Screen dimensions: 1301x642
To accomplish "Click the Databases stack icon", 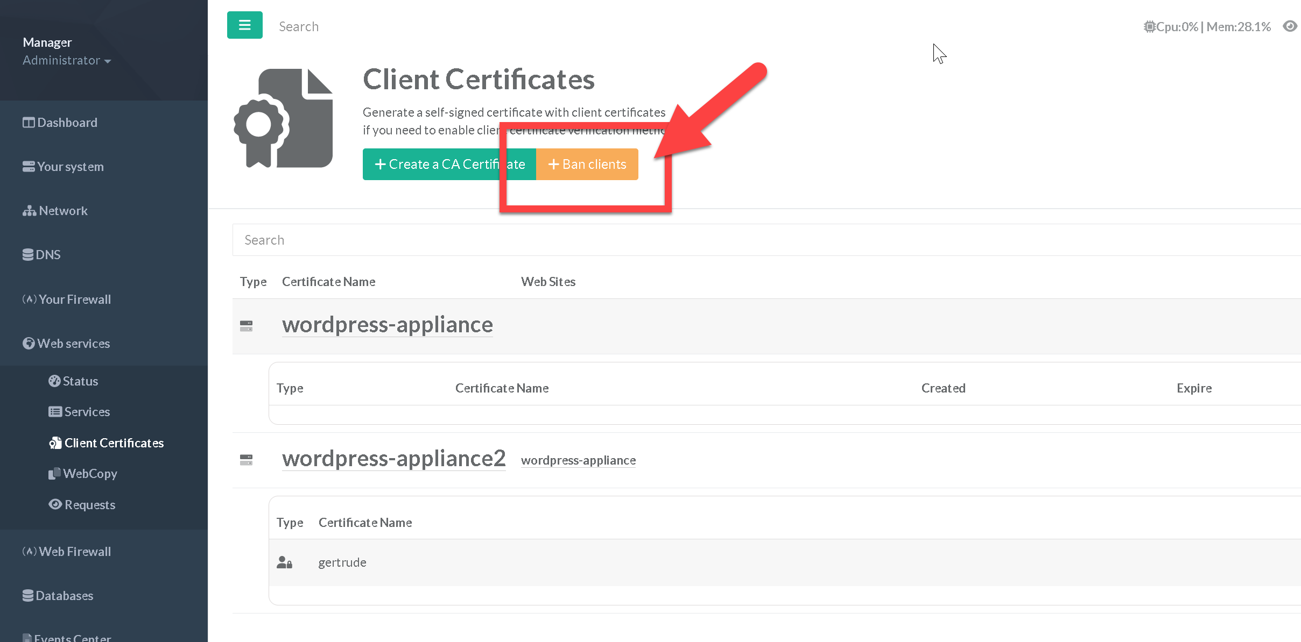I will pyautogui.click(x=28, y=596).
